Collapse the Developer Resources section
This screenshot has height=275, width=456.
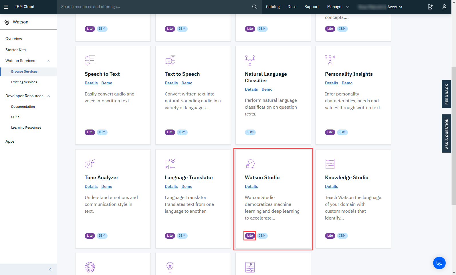pyautogui.click(x=49, y=96)
